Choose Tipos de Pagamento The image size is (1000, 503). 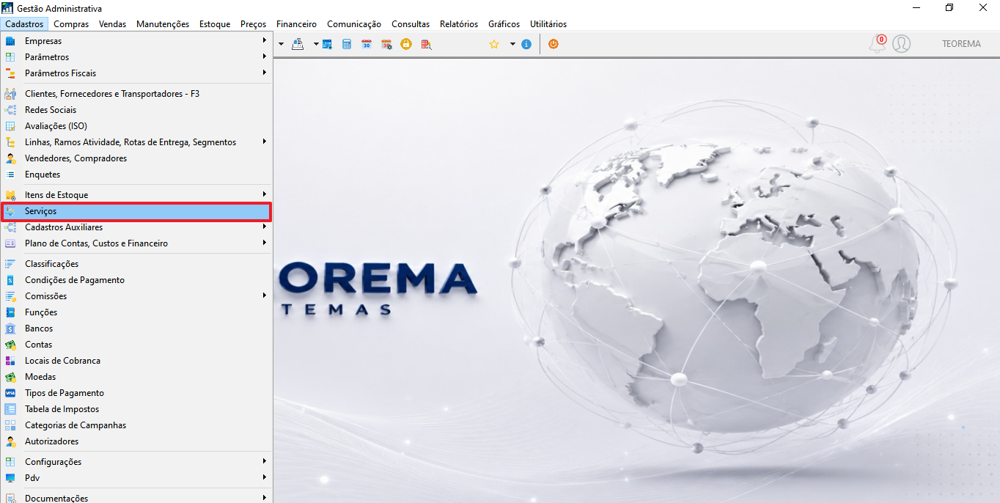coord(136,393)
